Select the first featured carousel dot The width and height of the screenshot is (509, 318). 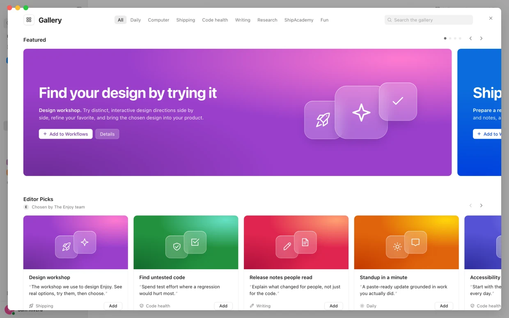tap(445, 38)
